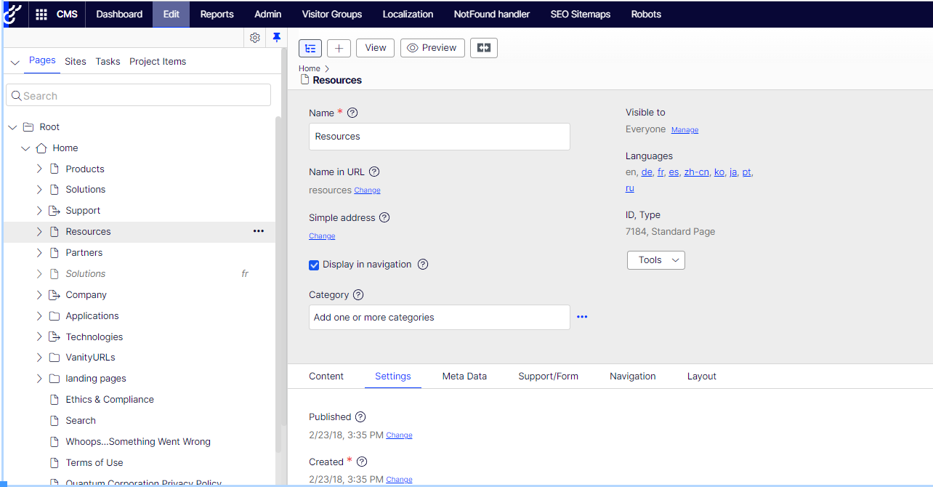933x487 pixels.
Task: Open the Resources page options ellipsis
Action: [x=258, y=231]
